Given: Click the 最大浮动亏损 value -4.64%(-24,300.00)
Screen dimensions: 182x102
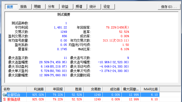Looking at the screenshot, I should [114, 66].
